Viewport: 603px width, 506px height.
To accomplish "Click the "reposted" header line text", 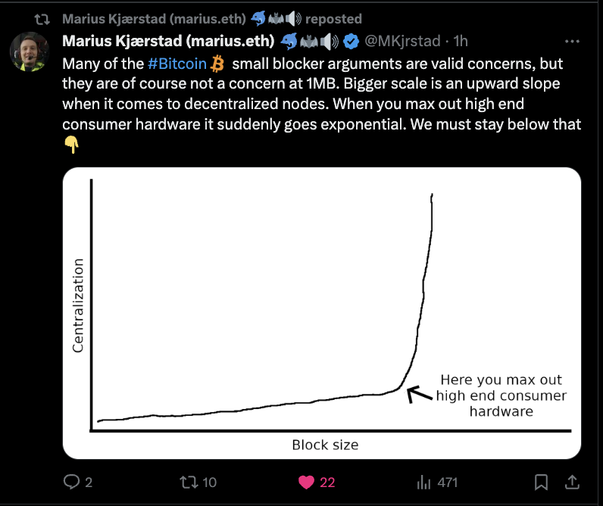I will tap(333, 18).
